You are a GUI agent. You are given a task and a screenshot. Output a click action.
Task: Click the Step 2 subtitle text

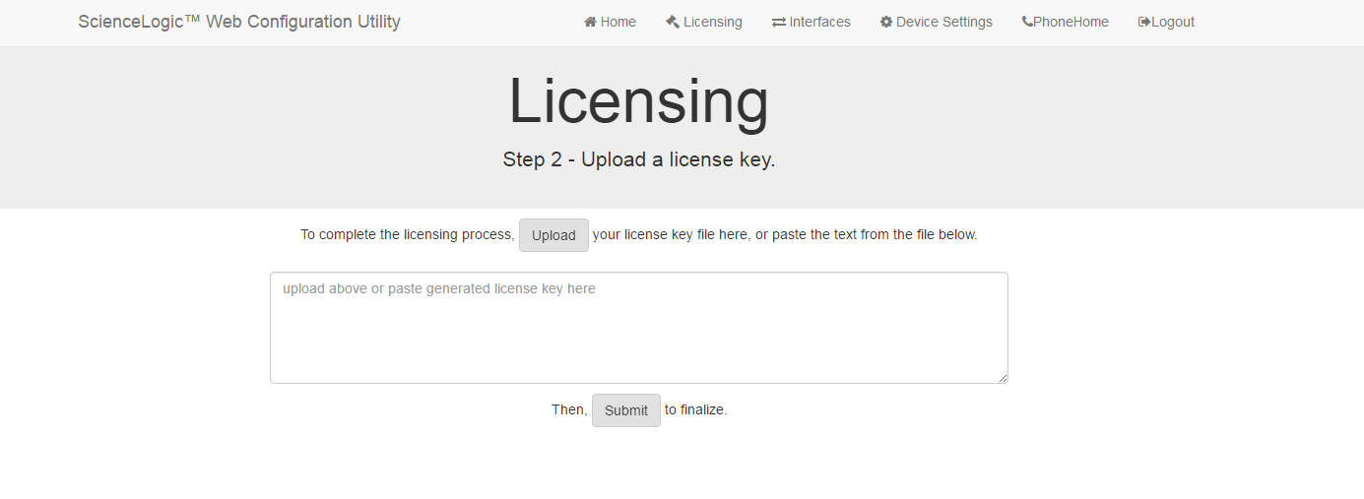tap(638, 159)
